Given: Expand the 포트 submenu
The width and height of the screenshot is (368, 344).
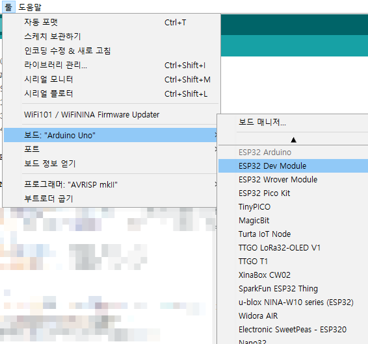Looking at the screenshot, I should point(111,149).
